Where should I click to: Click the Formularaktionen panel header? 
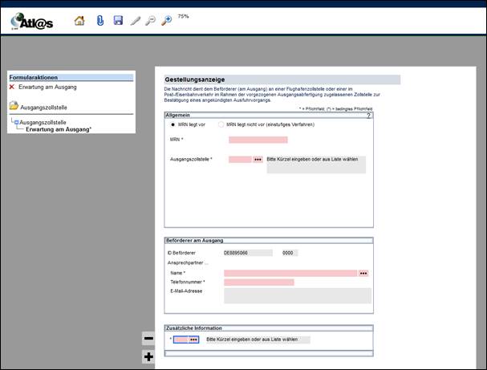[x=71, y=77]
